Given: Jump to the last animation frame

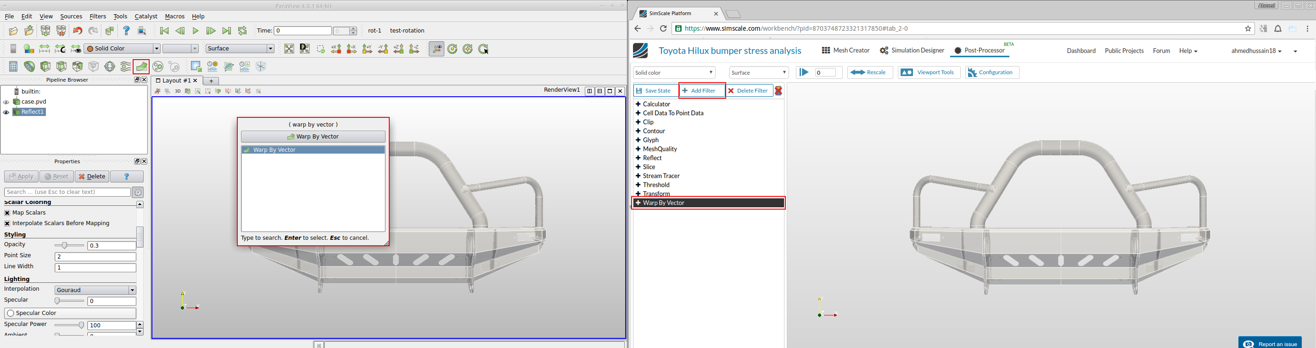Looking at the screenshot, I should (227, 31).
